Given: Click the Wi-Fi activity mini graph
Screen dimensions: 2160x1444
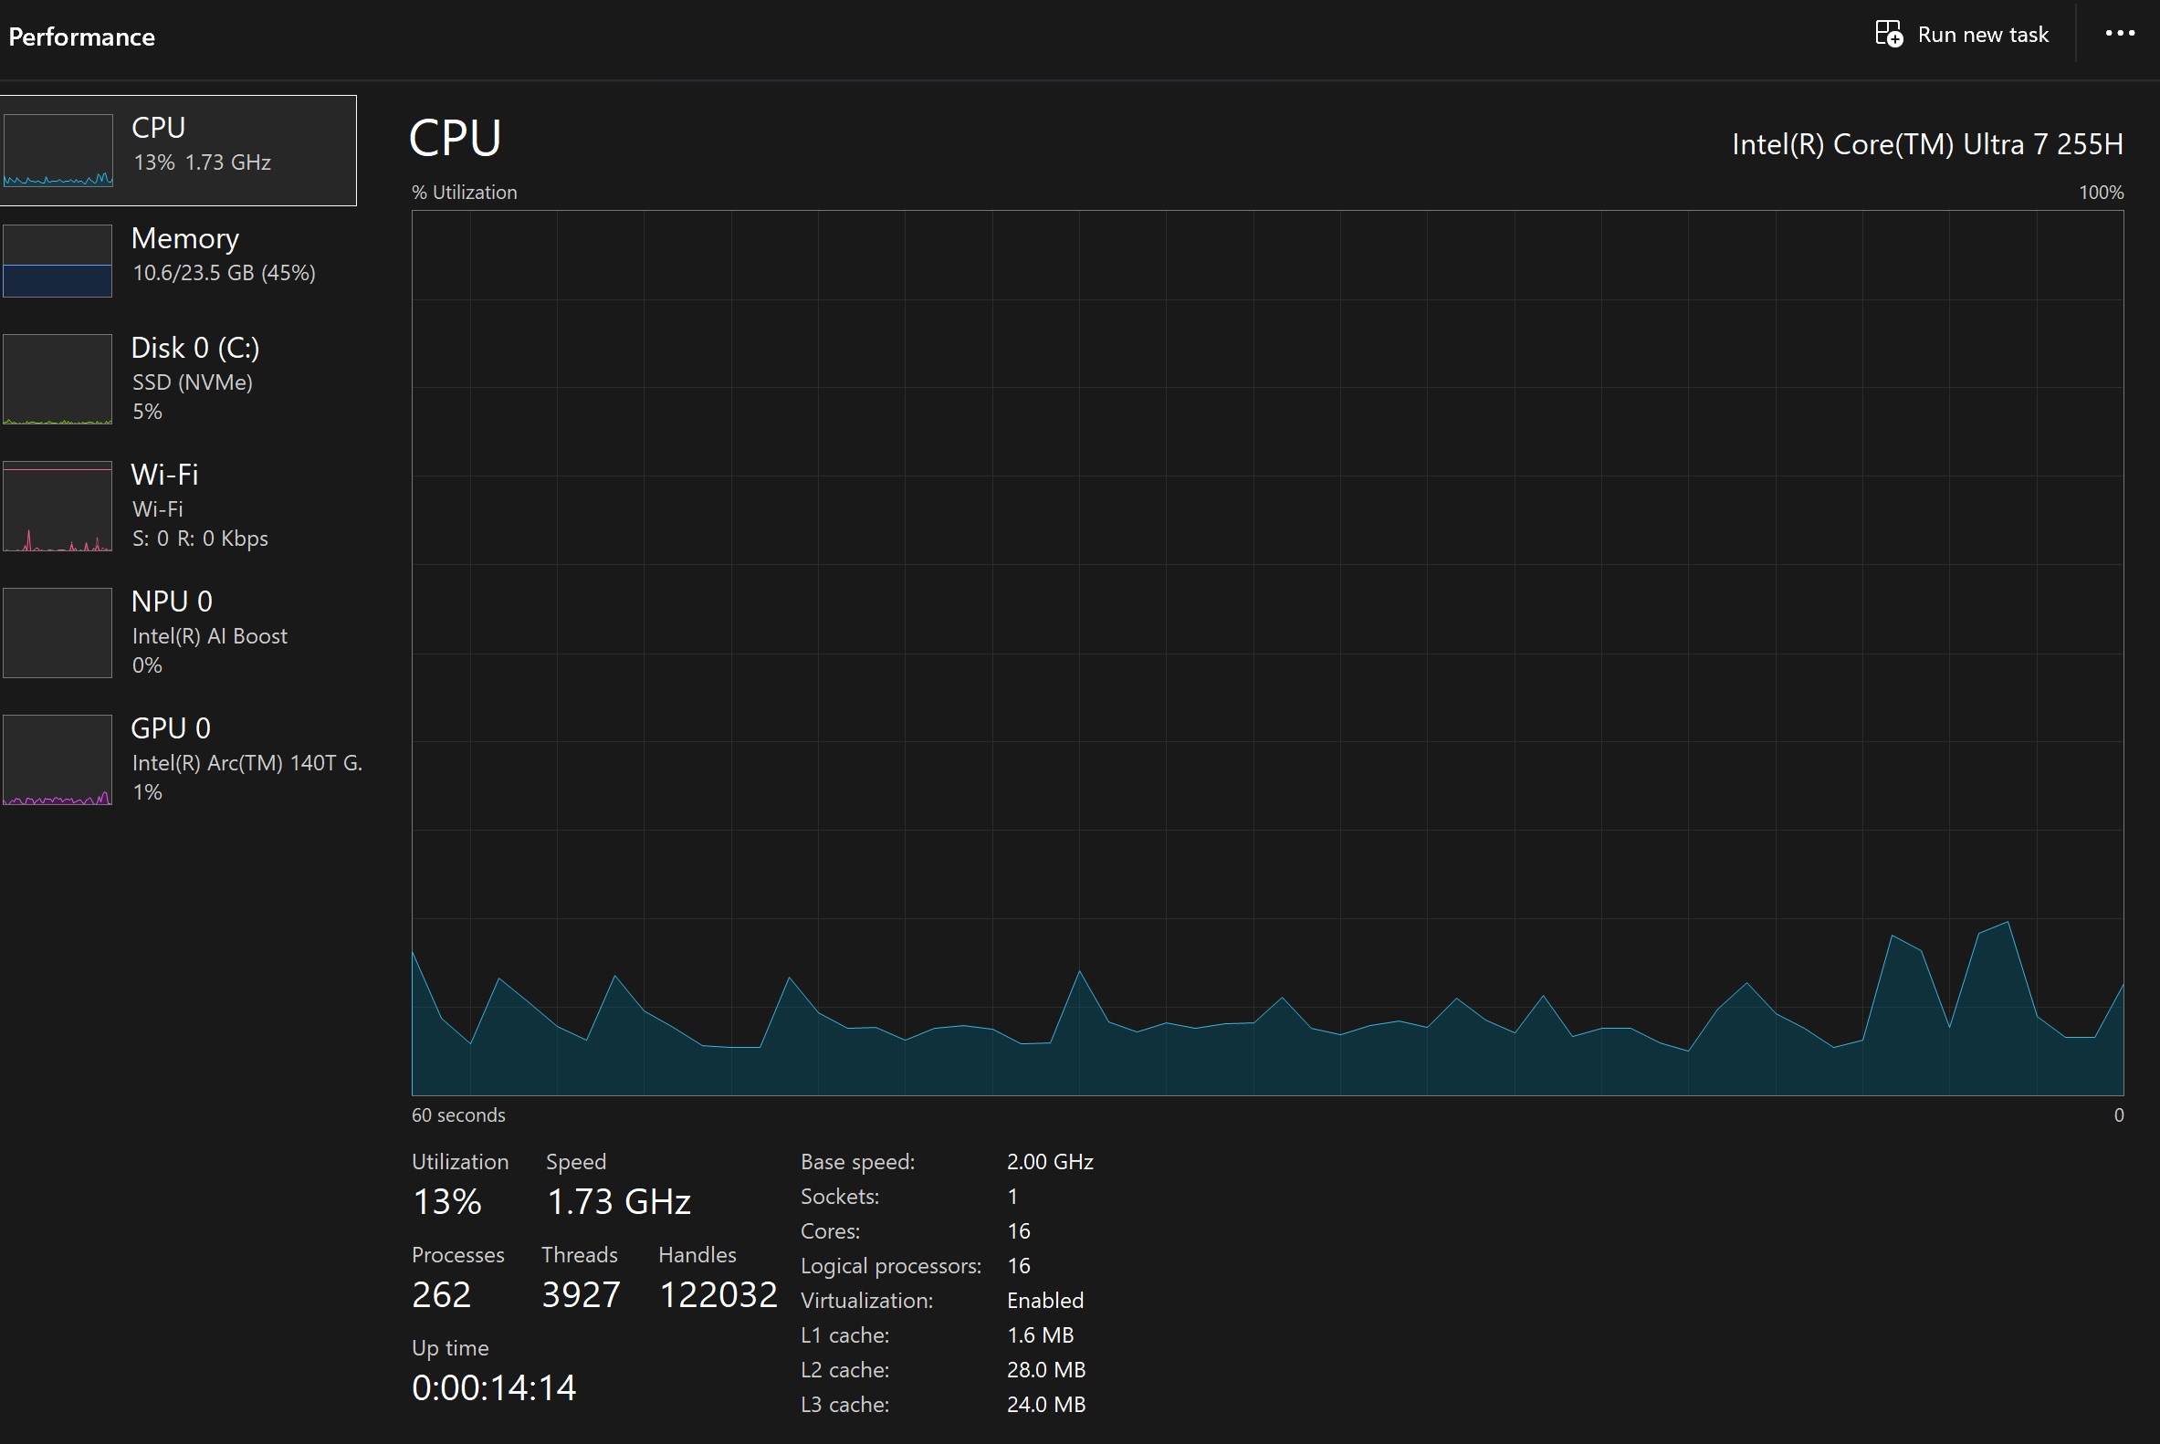Looking at the screenshot, I should 58,506.
